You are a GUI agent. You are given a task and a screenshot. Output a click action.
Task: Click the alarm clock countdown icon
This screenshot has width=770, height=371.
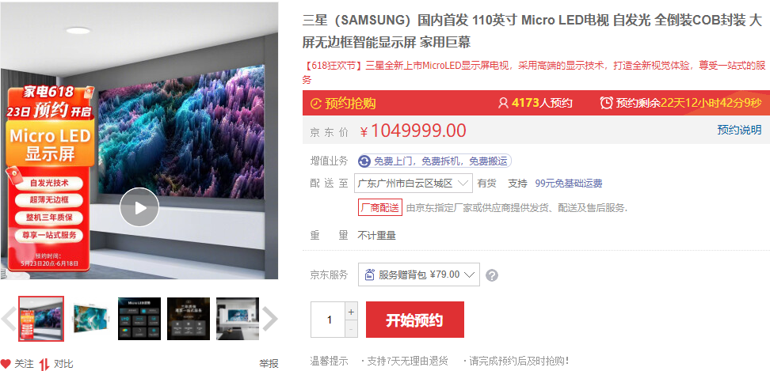coord(607,103)
